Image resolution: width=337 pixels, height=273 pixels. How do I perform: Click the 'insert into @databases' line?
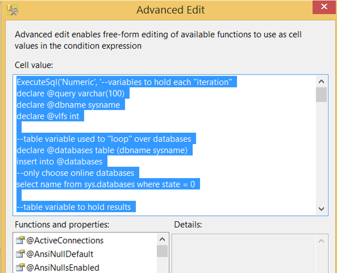point(60,162)
